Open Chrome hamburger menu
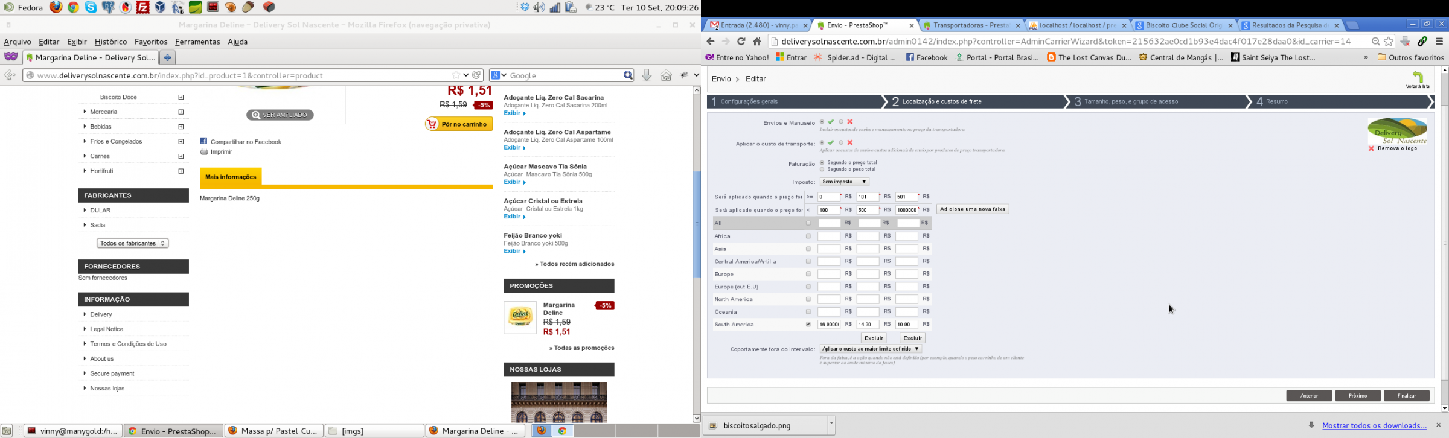 1439,42
